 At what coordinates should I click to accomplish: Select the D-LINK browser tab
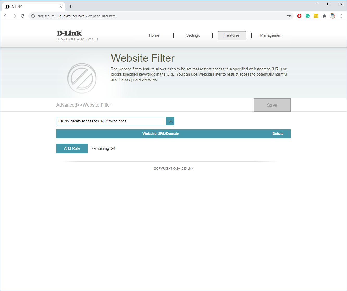pos(33,7)
